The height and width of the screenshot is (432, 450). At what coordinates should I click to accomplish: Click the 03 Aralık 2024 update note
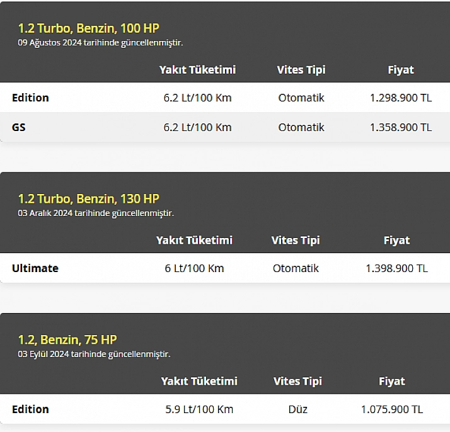point(96,213)
